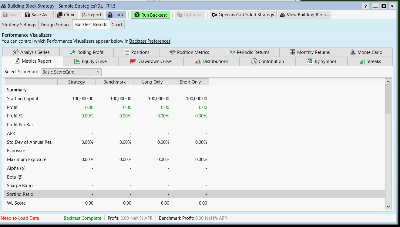
Task: Click the Long Only column header
Action: point(152,82)
